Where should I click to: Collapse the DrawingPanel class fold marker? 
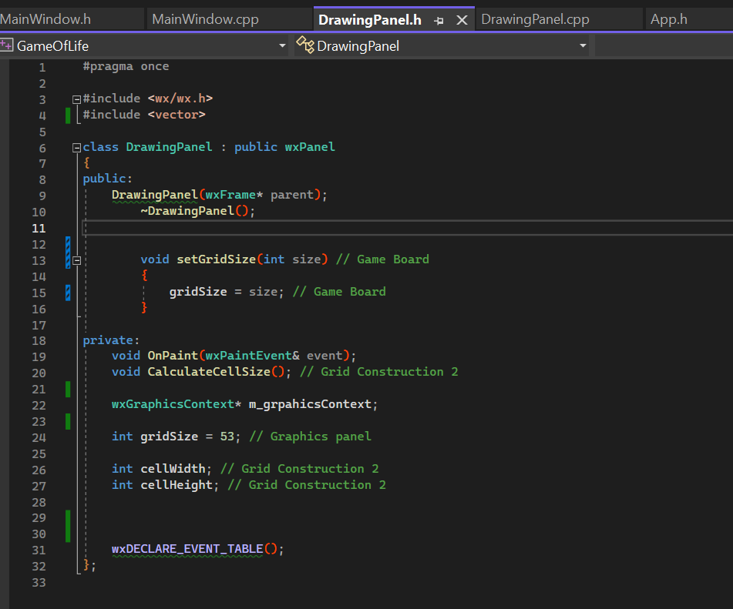coord(75,147)
